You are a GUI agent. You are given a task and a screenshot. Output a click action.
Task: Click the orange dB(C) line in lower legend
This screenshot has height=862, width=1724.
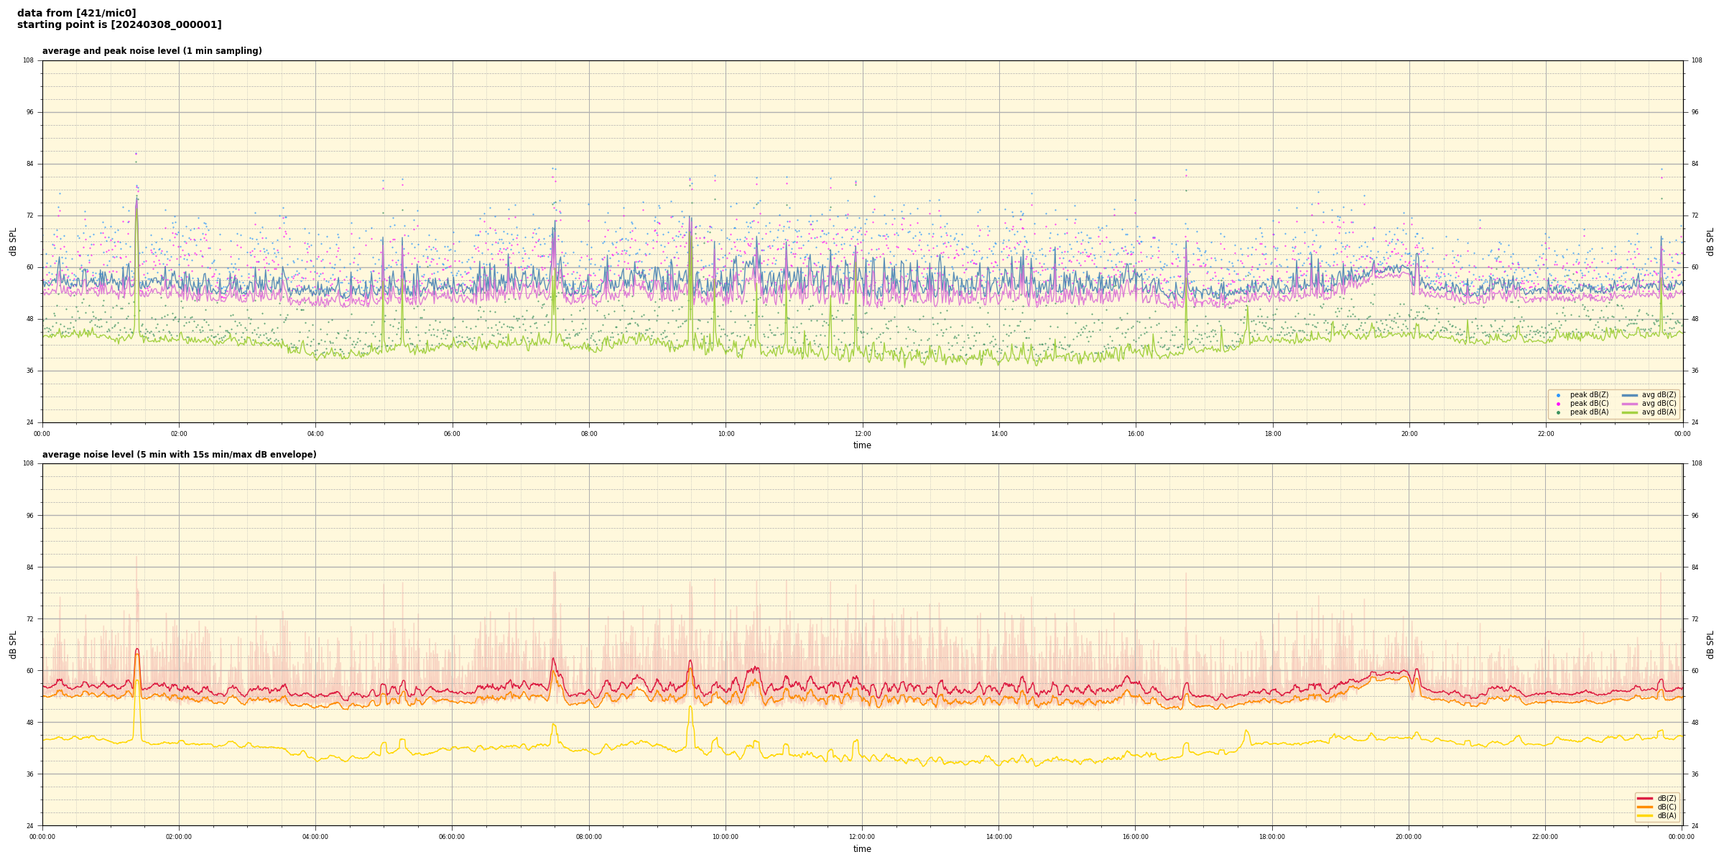(1645, 807)
